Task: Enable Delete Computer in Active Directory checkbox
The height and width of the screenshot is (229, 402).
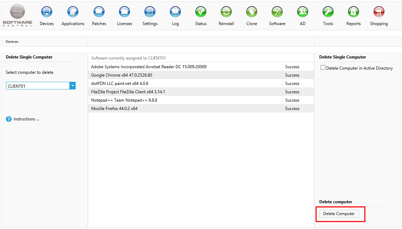Action: [x=323, y=68]
